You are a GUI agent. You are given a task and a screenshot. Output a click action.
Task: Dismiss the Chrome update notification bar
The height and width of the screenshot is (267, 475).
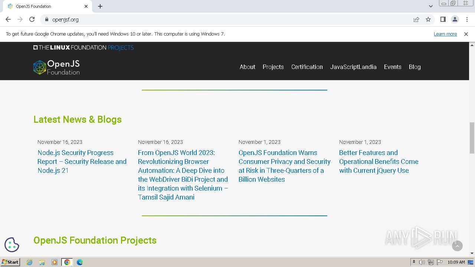[466, 34]
